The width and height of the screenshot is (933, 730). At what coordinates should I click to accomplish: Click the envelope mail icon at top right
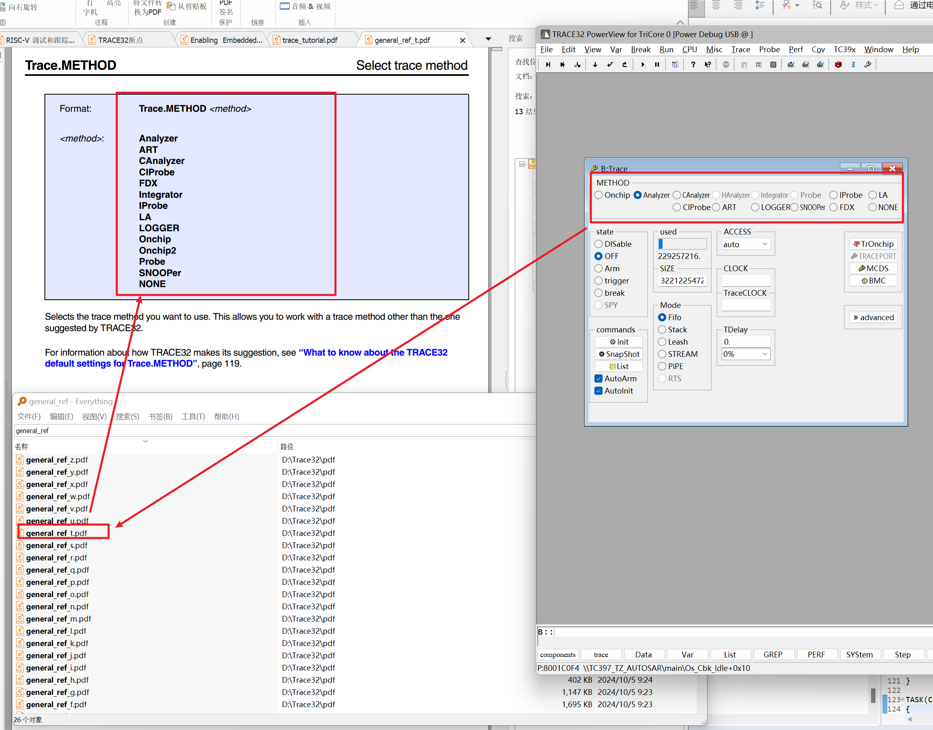pos(899,6)
